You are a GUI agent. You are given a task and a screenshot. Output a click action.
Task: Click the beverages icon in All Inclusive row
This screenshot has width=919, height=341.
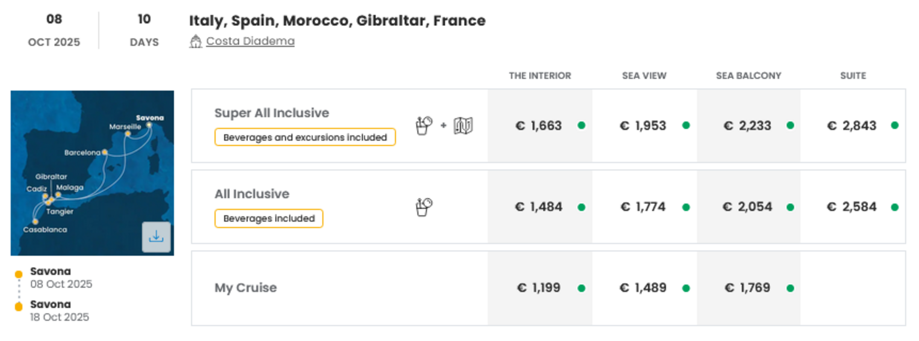424,207
